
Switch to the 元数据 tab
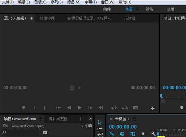tap(129, 18)
